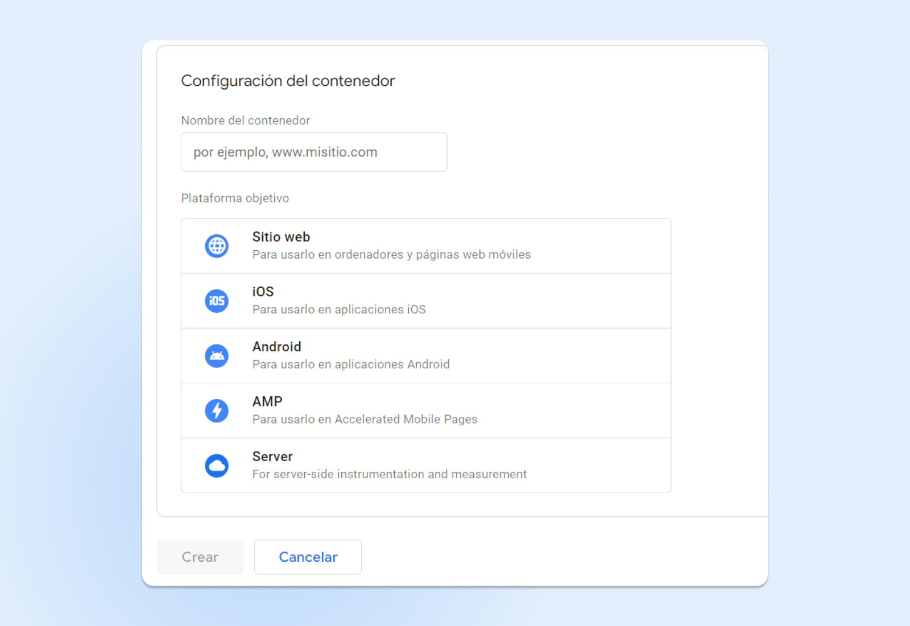Choose the Server platform option
The height and width of the screenshot is (626, 910).
pyautogui.click(x=272, y=457)
